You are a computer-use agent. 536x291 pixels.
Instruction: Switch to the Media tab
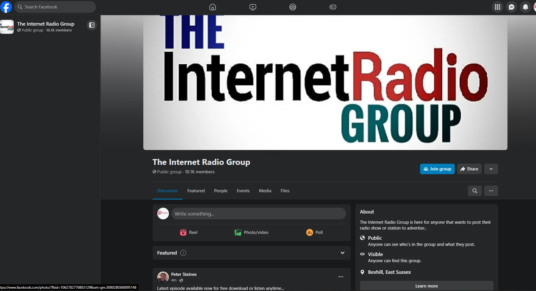(265, 191)
